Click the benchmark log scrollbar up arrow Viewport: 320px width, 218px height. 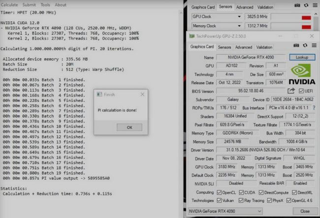(x=181, y=13)
